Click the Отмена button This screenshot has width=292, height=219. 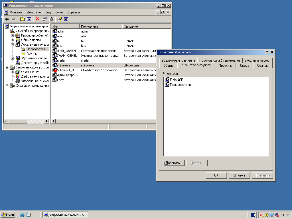[x=239, y=175]
